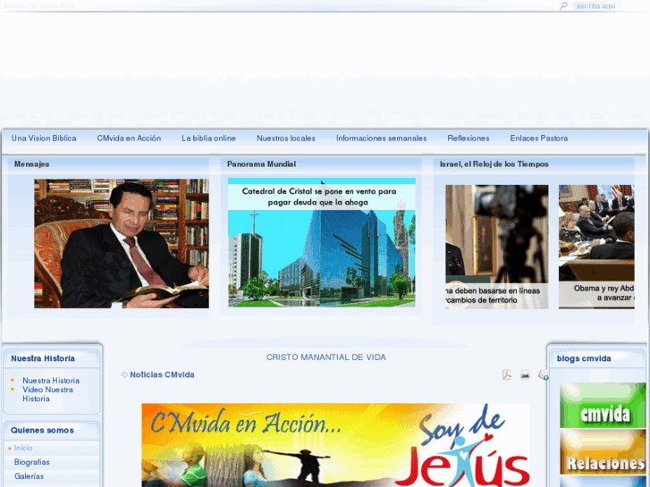Open the green cmvida blog banner
The width and height of the screenshot is (650, 487).
pyautogui.click(x=603, y=406)
